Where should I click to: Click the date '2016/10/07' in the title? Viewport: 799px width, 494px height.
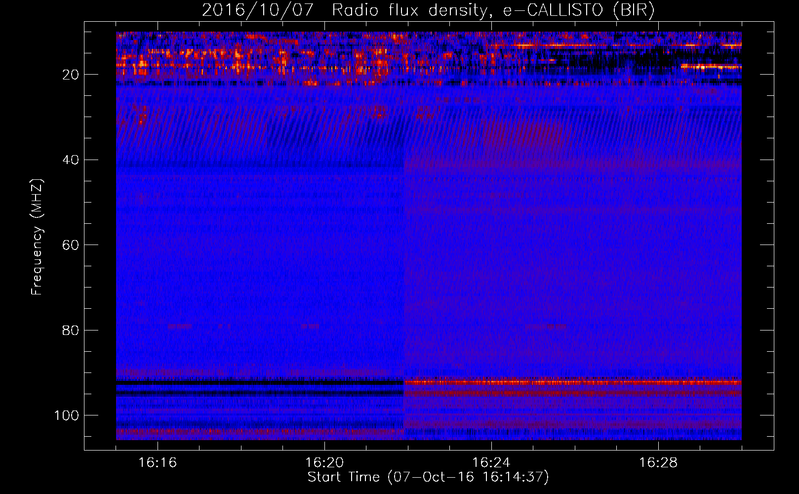(257, 10)
